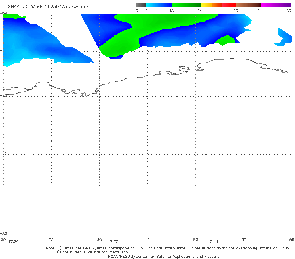Click the red segment of the color bar

[229, 5]
